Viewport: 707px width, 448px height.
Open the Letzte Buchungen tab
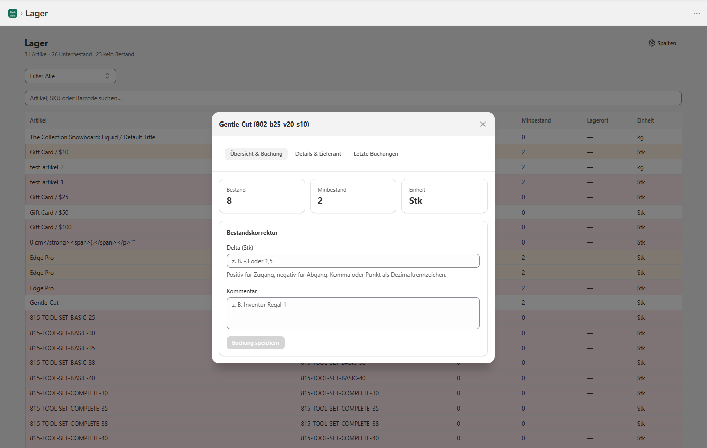[376, 154]
